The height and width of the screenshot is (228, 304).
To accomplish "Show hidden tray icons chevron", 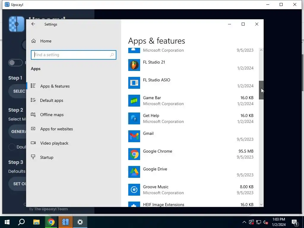I will coord(244,222).
